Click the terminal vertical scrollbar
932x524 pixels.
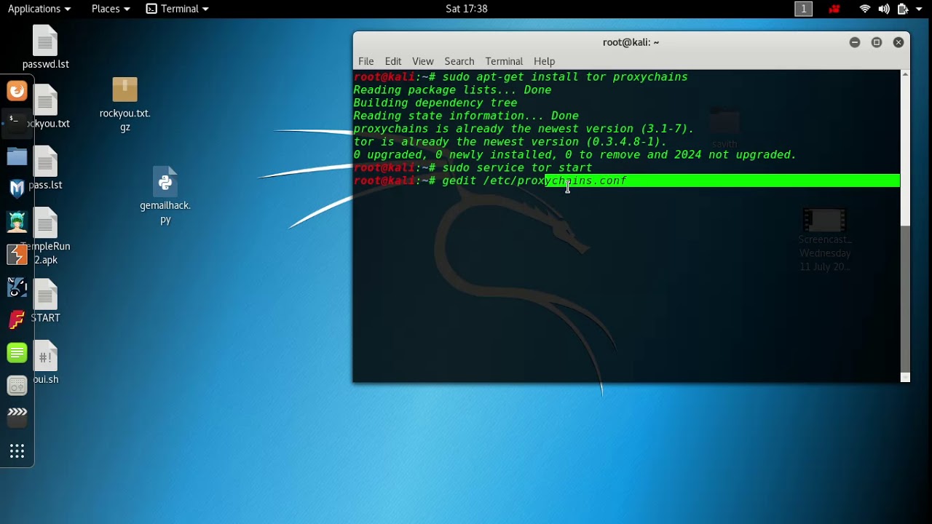(x=905, y=226)
